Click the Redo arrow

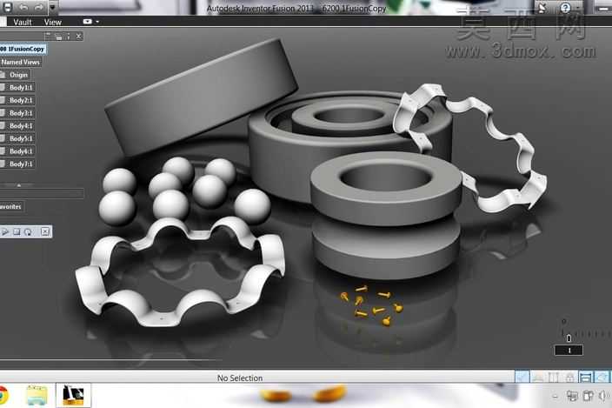[x=38, y=8]
